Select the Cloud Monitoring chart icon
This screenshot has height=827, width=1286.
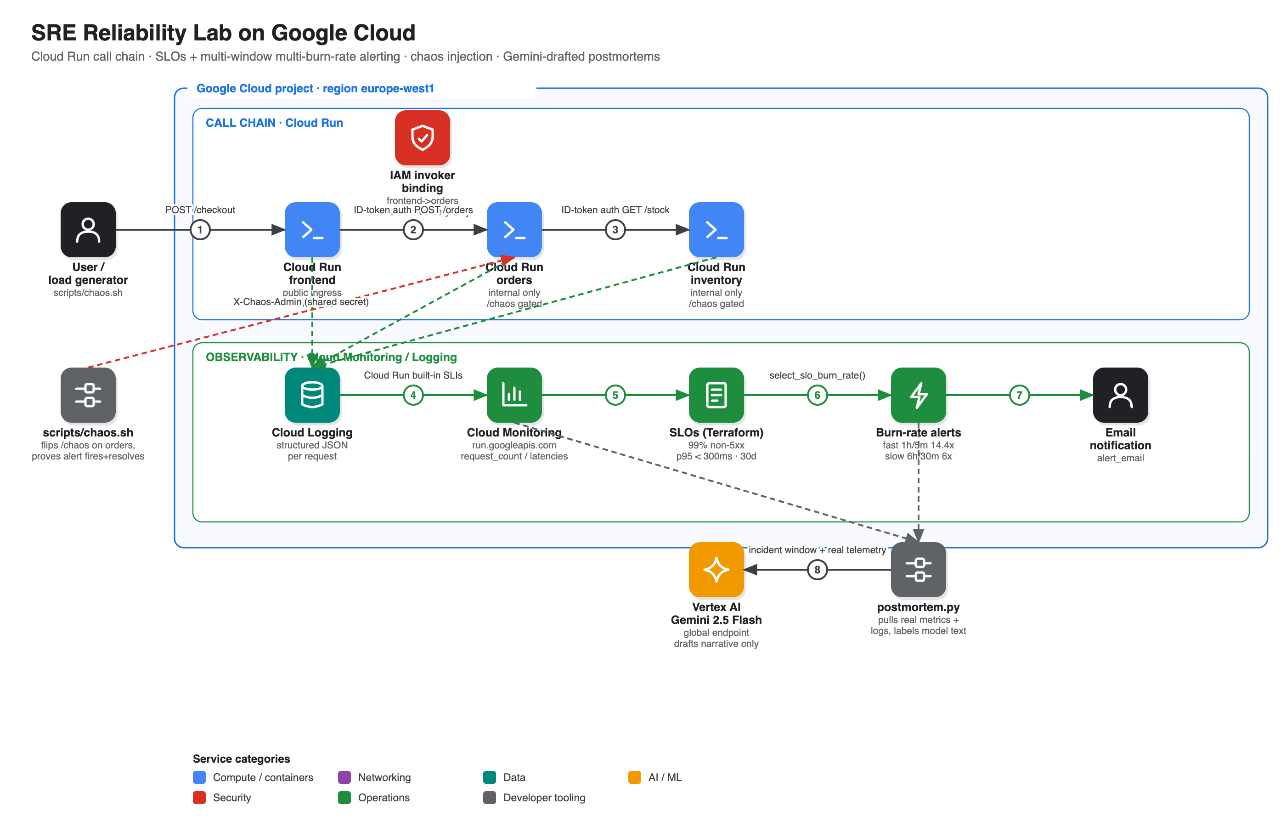click(514, 395)
